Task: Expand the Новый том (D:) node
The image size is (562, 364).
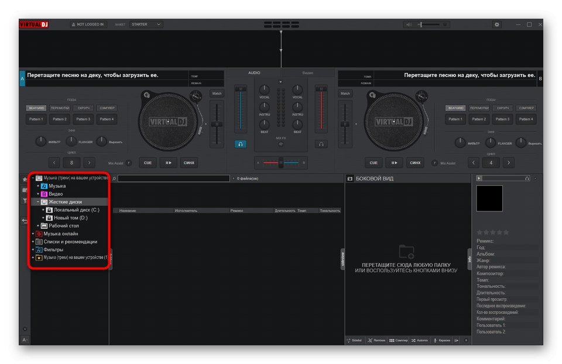Action: pos(43,218)
